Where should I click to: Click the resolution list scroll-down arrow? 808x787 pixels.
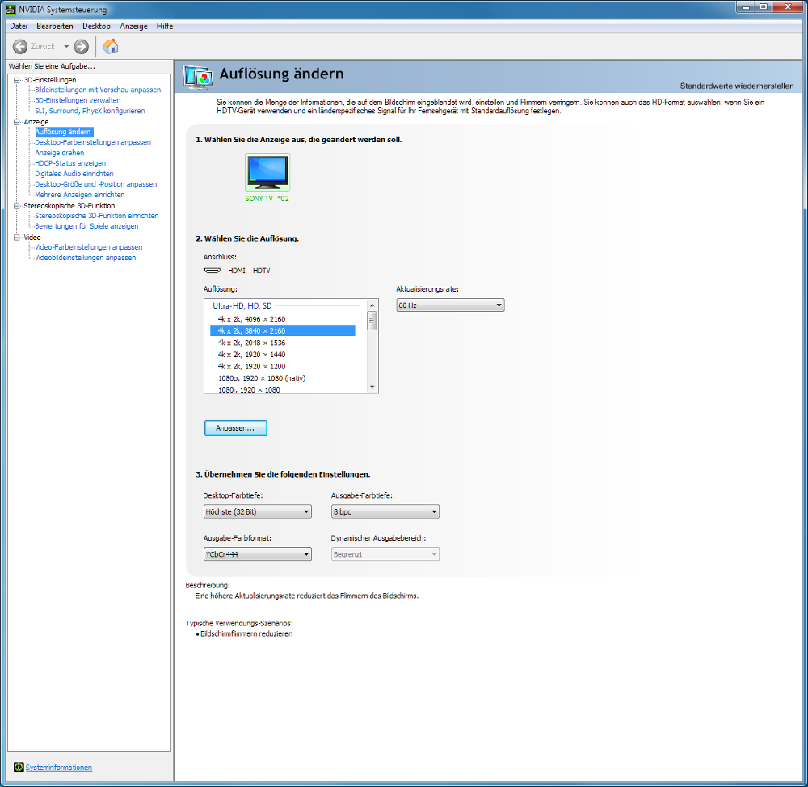(x=372, y=387)
